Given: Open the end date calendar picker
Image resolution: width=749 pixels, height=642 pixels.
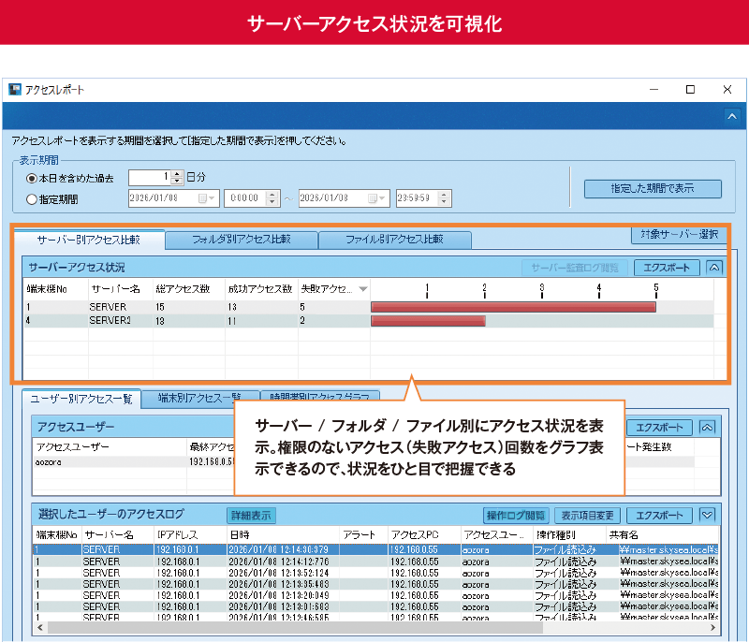Looking at the screenshot, I should (376, 198).
